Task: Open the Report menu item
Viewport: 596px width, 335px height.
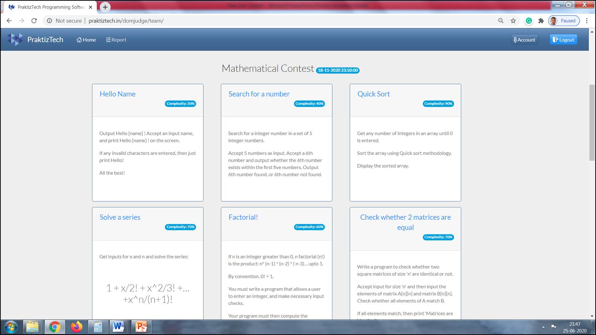Action: [x=116, y=40]
